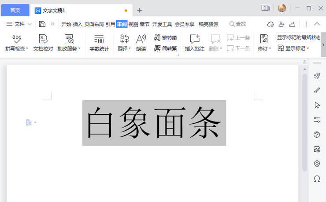Open the 开发工具 ribbon tab
Image resolution: width=326 pixels, height=202 pixels.
(162, 24)
